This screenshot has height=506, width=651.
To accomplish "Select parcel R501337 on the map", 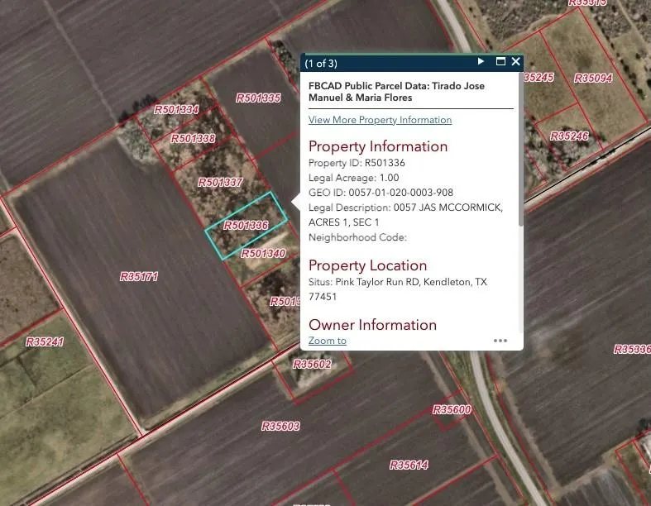I will [x=220, y=182].
